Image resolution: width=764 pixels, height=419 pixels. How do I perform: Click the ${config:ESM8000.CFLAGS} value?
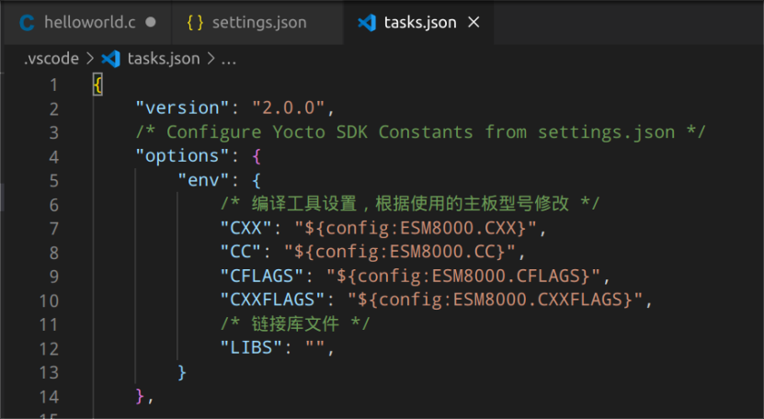[462, 276]
